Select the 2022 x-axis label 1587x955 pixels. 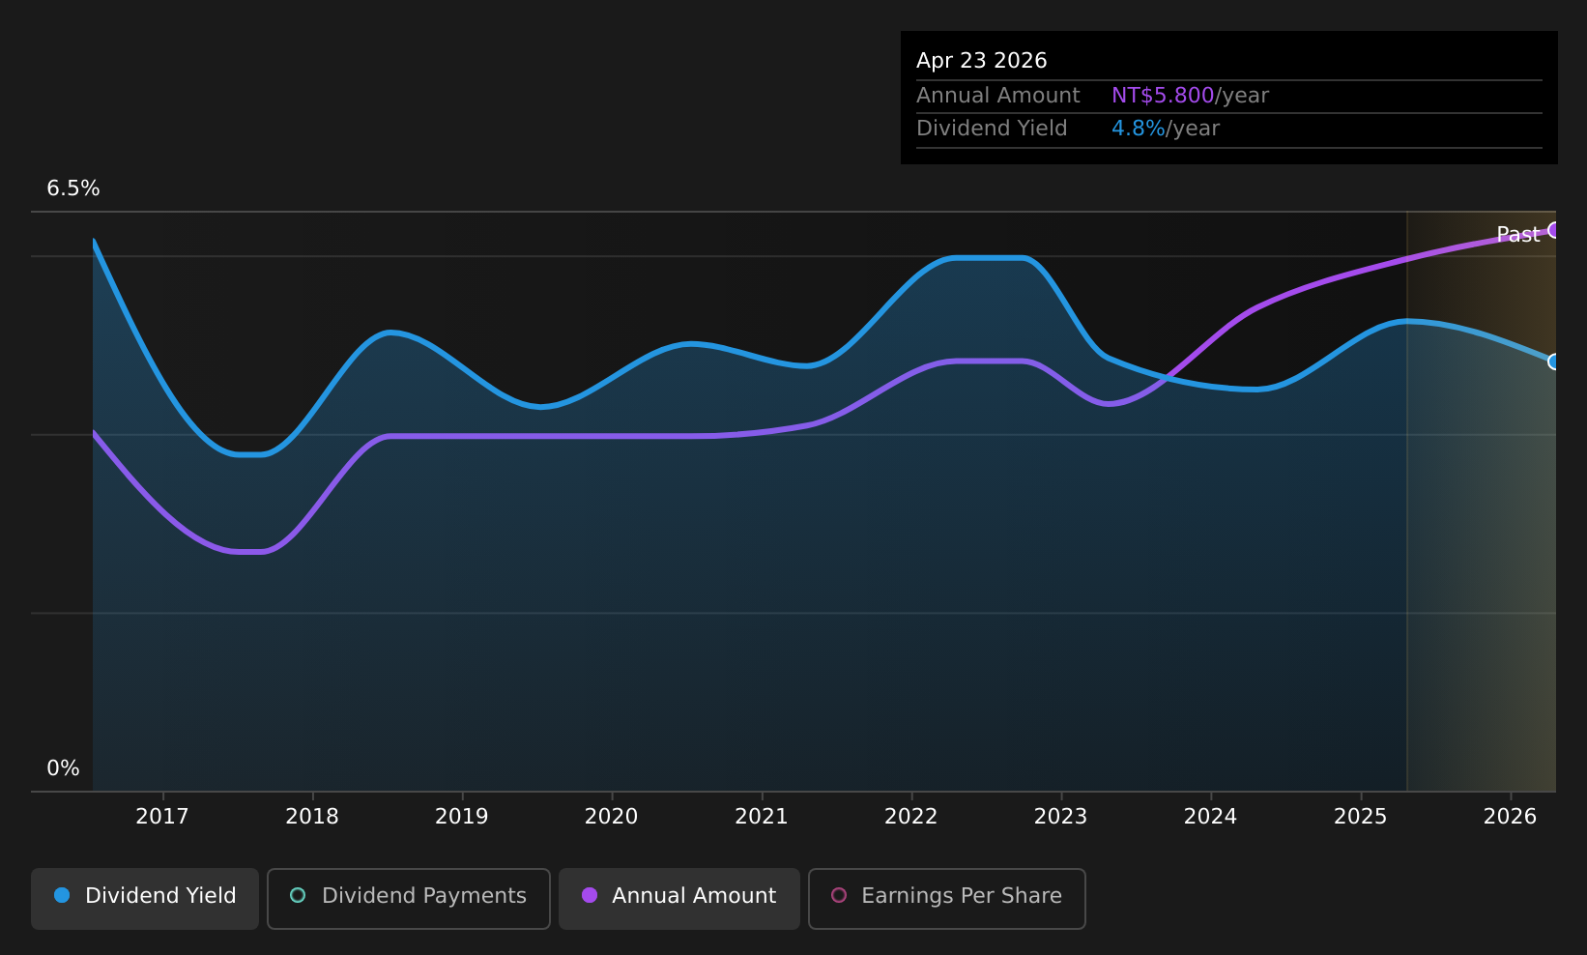click(x=911, y=817)
